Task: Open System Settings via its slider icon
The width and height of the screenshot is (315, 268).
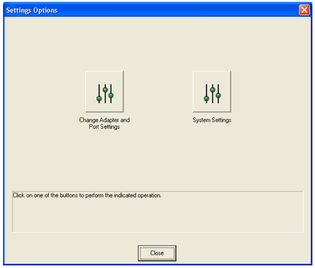Action: point(212,92)
